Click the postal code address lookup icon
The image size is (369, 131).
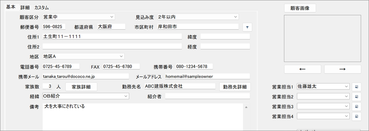tap(247, 27)
